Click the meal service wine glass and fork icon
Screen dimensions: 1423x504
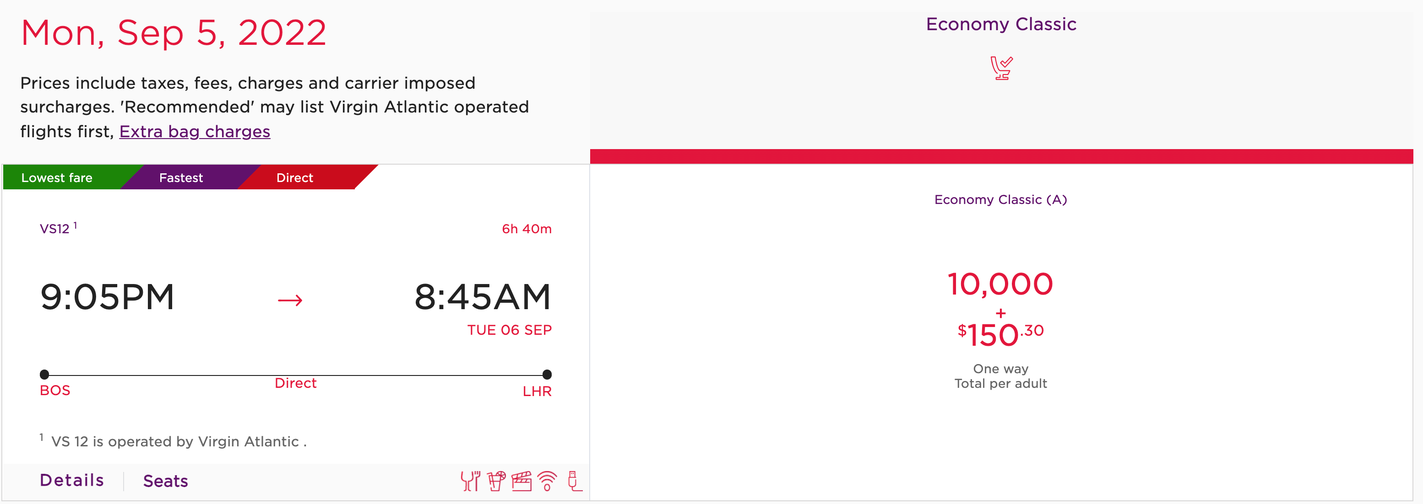click(x=470, y=481)
